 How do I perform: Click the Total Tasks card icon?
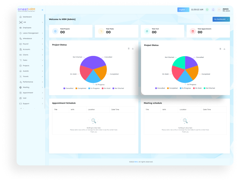click(101, 31)
